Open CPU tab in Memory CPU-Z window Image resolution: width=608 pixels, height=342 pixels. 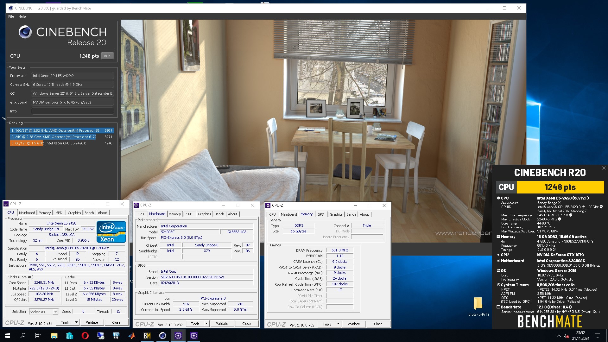tap(273, 214)
